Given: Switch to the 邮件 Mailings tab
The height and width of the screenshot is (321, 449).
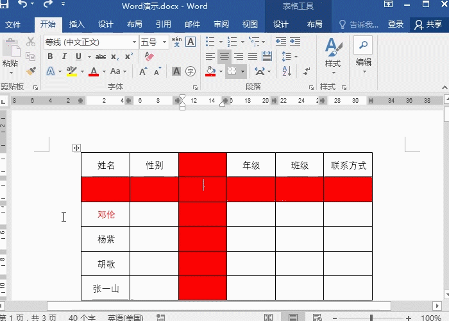Looking at the screenshot, I should coord(192,24).
